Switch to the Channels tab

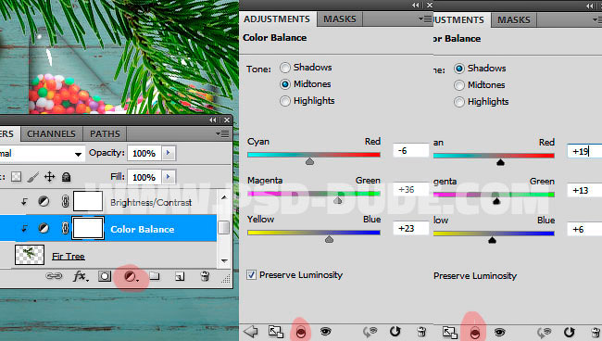[x=51, y=133]
